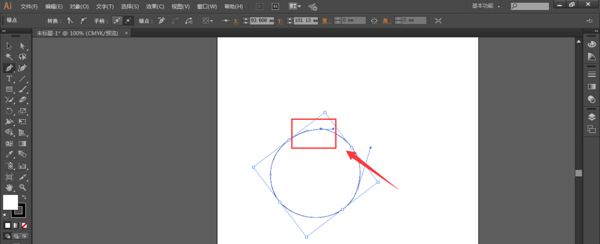Apply solid Color mode button
Image resolution: width=600 pixels, height=244 pixels.
coord(8,225)
